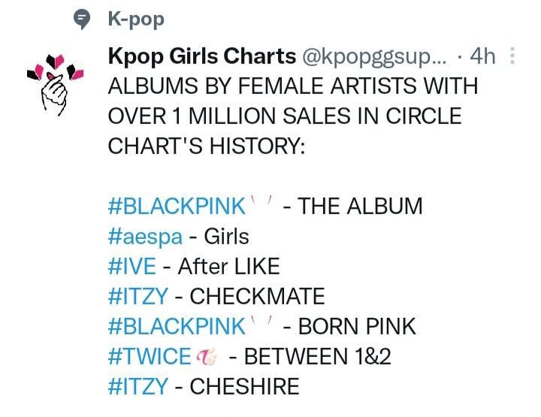
Task: Click the hashtag emoji after second #BLACKPINK
Action: pos(262,322)
